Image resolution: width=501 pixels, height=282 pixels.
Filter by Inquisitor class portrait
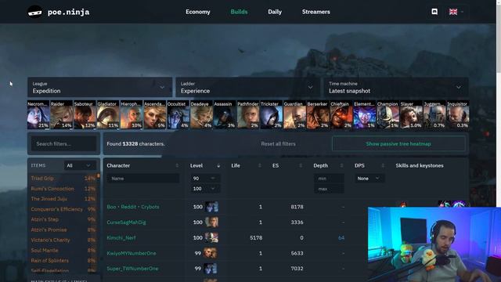[458, 115]
